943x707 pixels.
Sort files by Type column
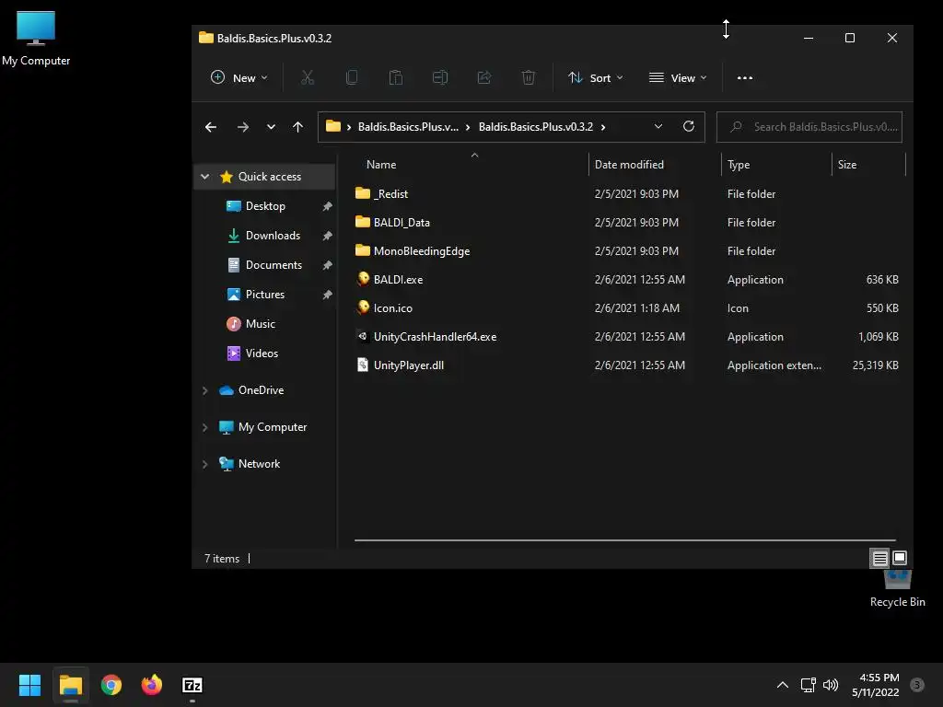(739, 164)
